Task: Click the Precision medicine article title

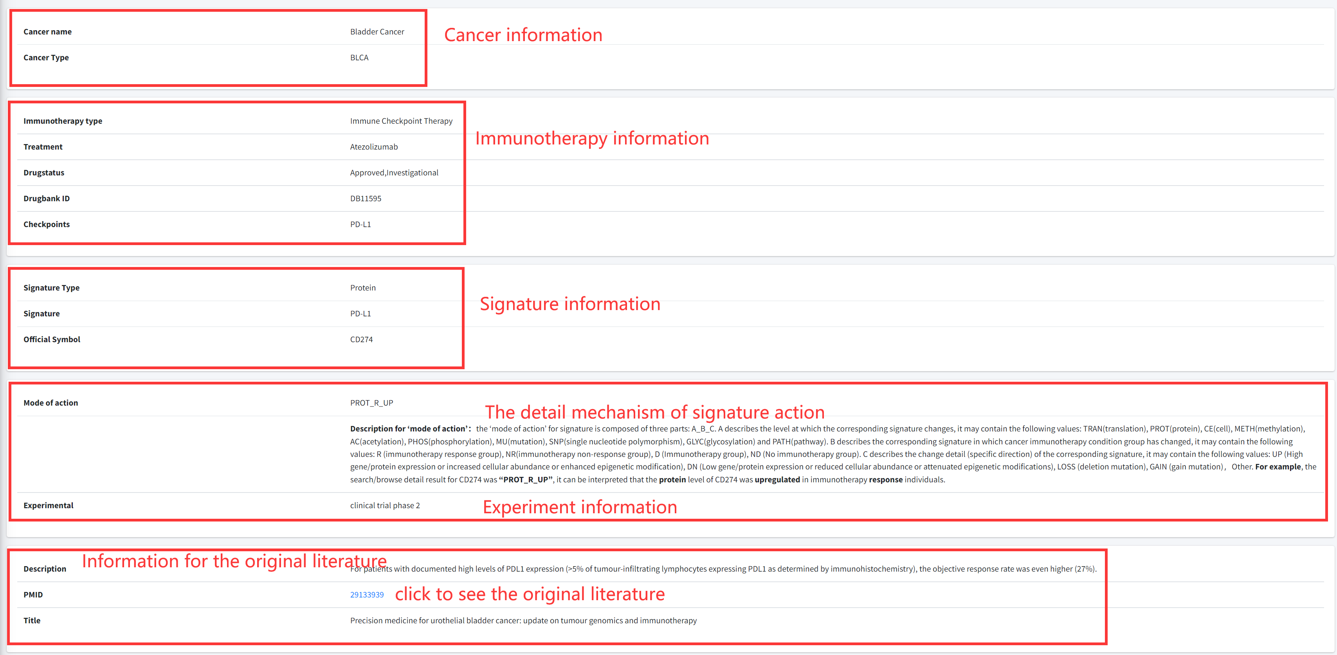Action: coord(523,620)
